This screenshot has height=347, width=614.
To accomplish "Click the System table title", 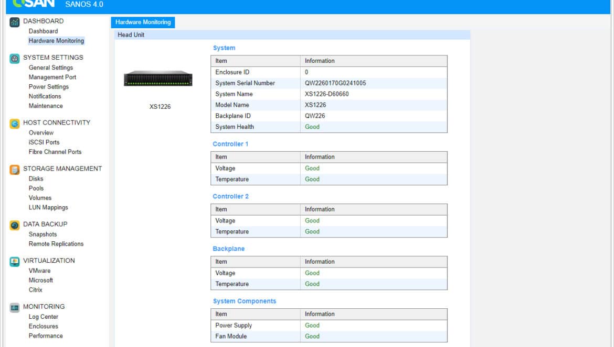I will (224, 48).
